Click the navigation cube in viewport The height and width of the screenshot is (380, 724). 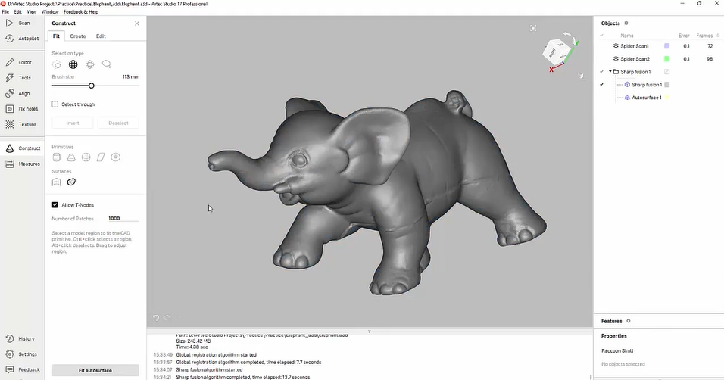point(557,51)
